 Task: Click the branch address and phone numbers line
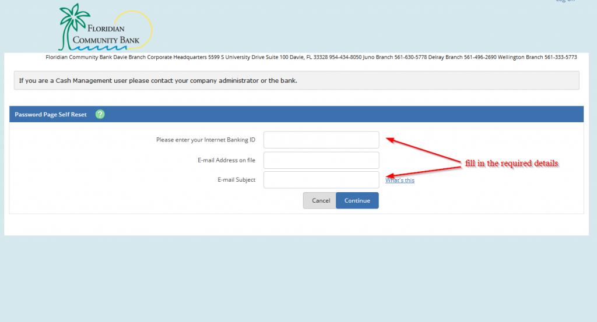click(311, 57)
